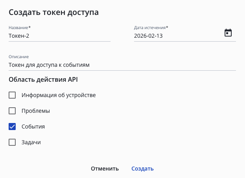Image resolution: width=245 pixels, height=178 pixels.
Task: Click the required asterisk beside Название
Action: (x=29, y=28)
